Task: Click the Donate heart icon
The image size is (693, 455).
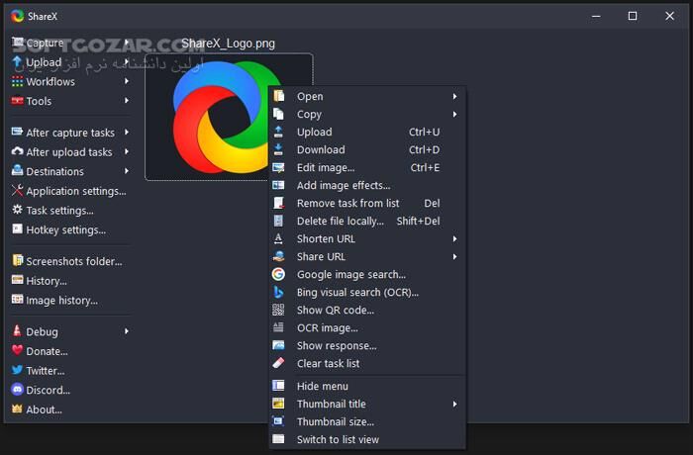Action: coord(17,351)
